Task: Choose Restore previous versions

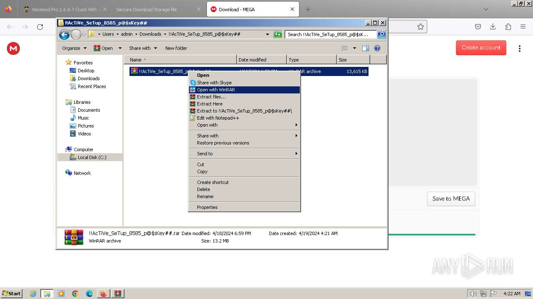Action: 244,143
